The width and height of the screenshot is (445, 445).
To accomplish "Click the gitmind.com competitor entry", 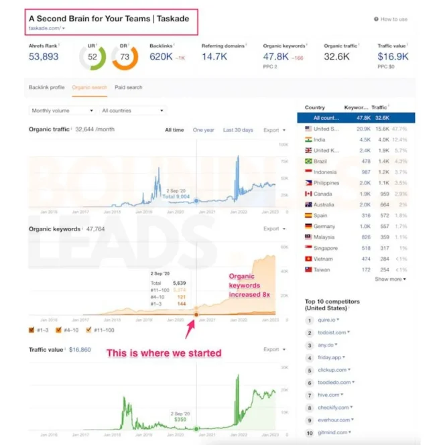I will tap(332, 432).
